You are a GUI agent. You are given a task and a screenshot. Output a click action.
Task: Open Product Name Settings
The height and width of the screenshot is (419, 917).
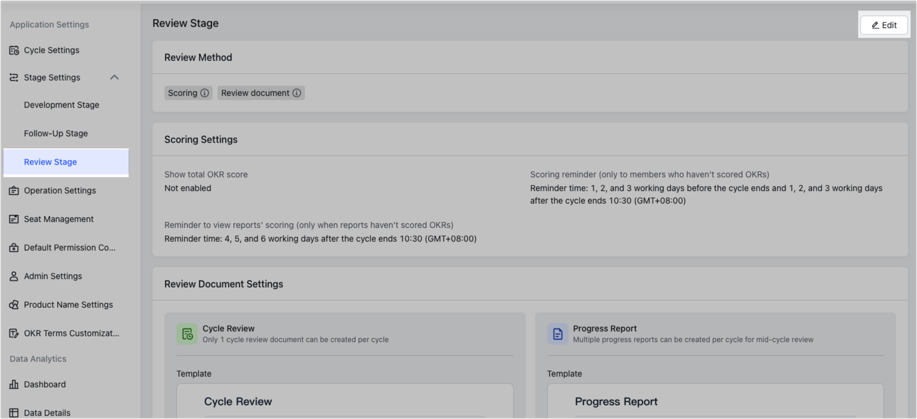(x=68, y=304)
